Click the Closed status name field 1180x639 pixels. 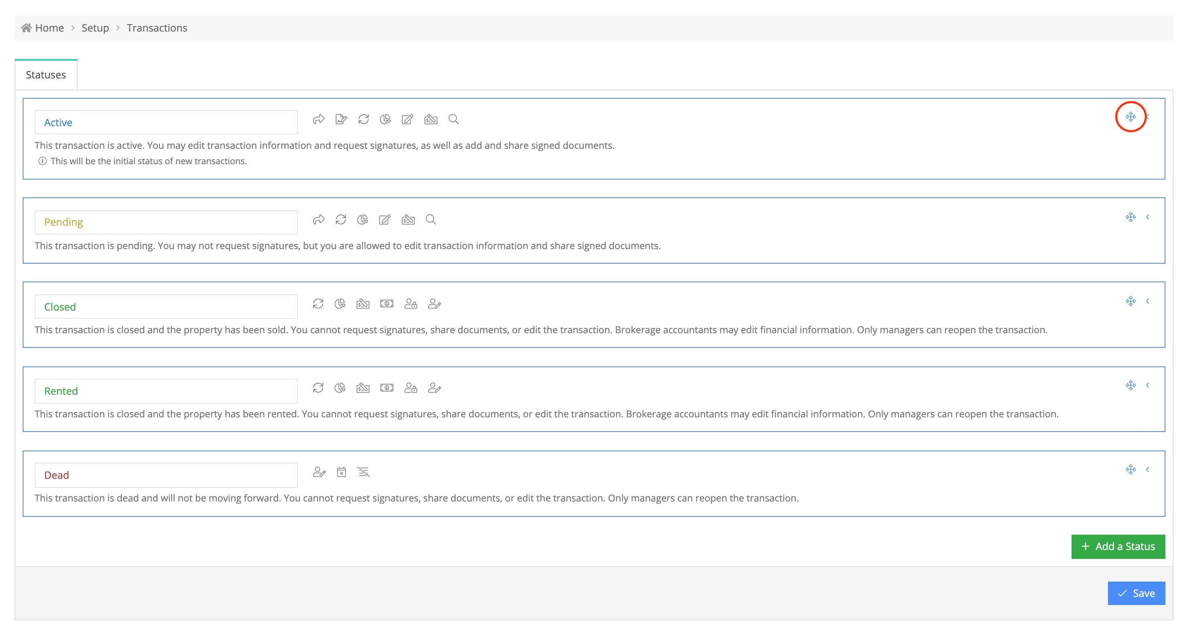[166, 307]
